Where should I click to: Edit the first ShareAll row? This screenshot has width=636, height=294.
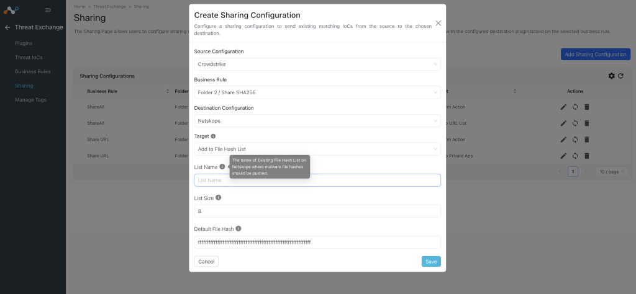click(x=563, y=107)
